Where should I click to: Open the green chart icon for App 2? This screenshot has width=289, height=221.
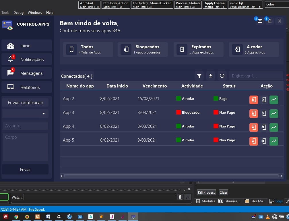274,100
